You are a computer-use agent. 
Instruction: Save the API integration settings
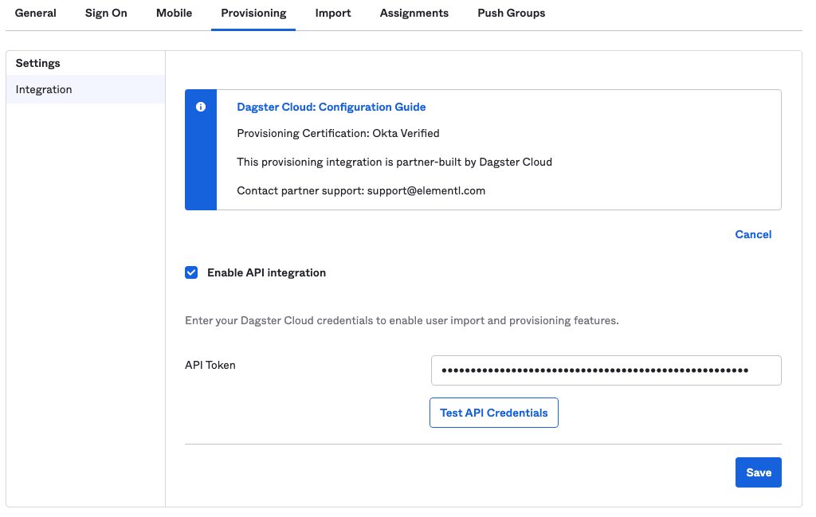(x=758, y=472)
